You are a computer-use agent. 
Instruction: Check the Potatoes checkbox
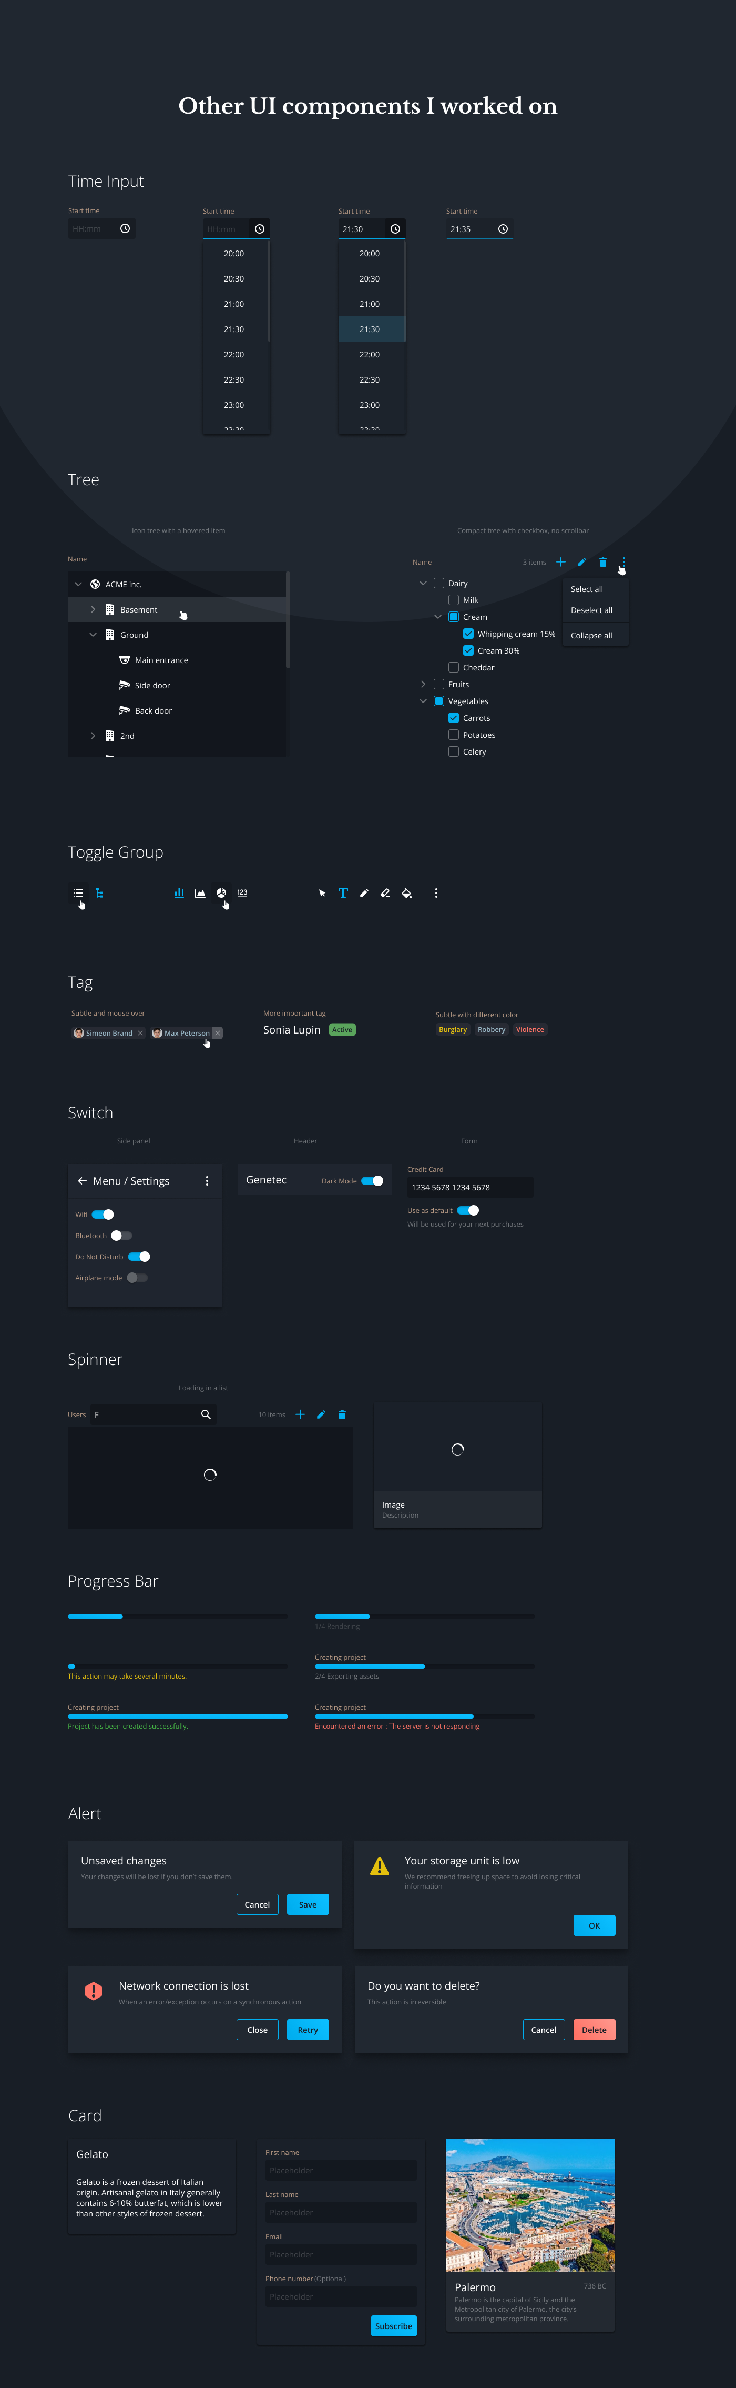click(x=454, y=734)
